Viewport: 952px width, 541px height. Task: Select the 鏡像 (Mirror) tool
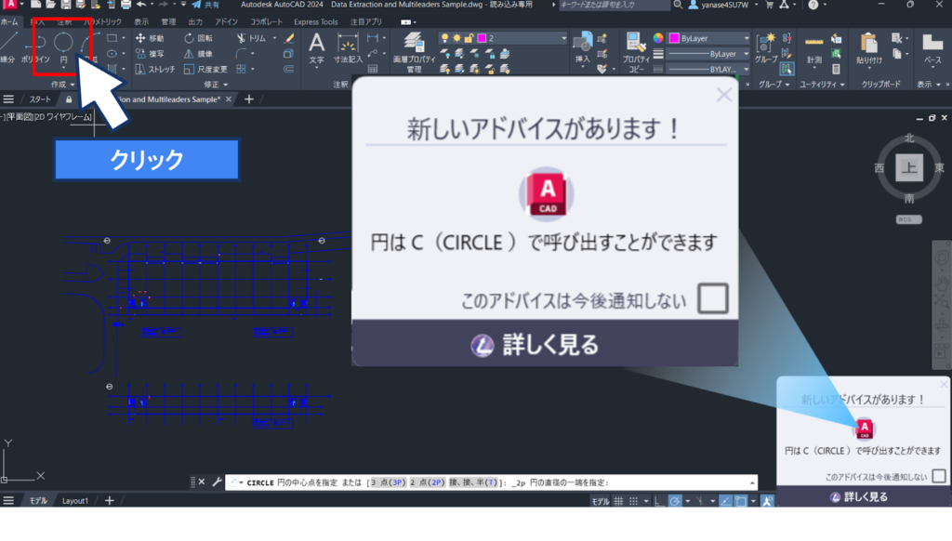point(199,53)
